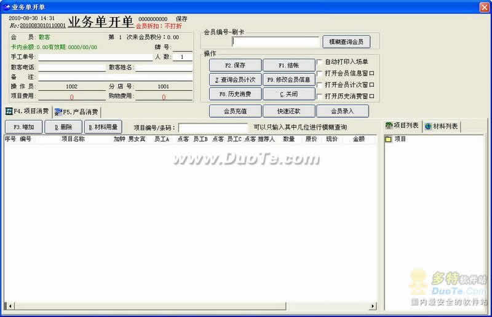Select the 项目列表 tab
The image size is (492, 317).
[402, 125]
